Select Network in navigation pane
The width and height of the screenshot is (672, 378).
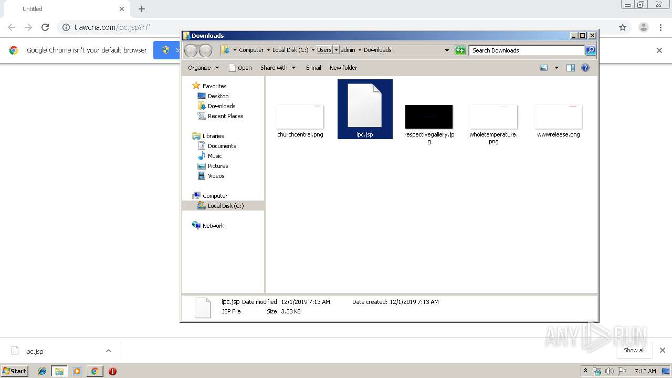pos(213,226)
